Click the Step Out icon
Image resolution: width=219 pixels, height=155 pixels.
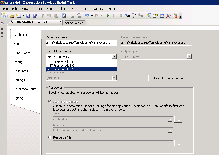coord(141,16)
